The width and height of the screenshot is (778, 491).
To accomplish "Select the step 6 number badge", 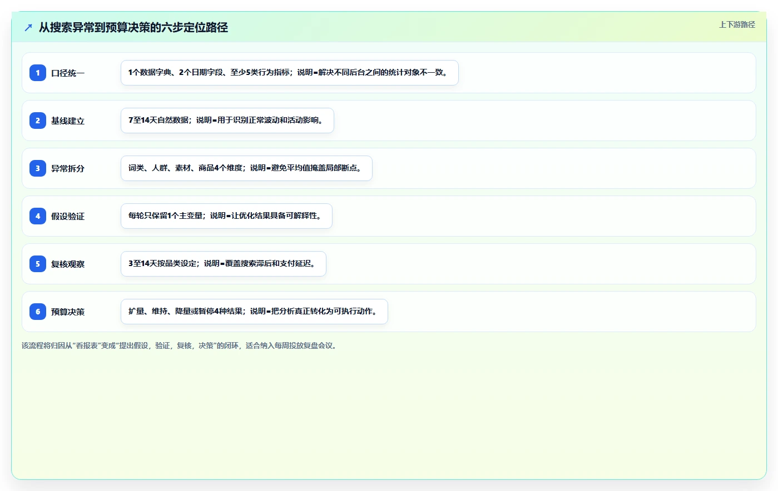I will tap(38, 312).
